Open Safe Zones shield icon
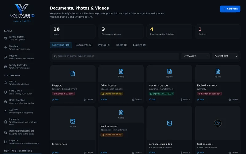This screenshot has width=246, height=154. click(x=6, y=92)
